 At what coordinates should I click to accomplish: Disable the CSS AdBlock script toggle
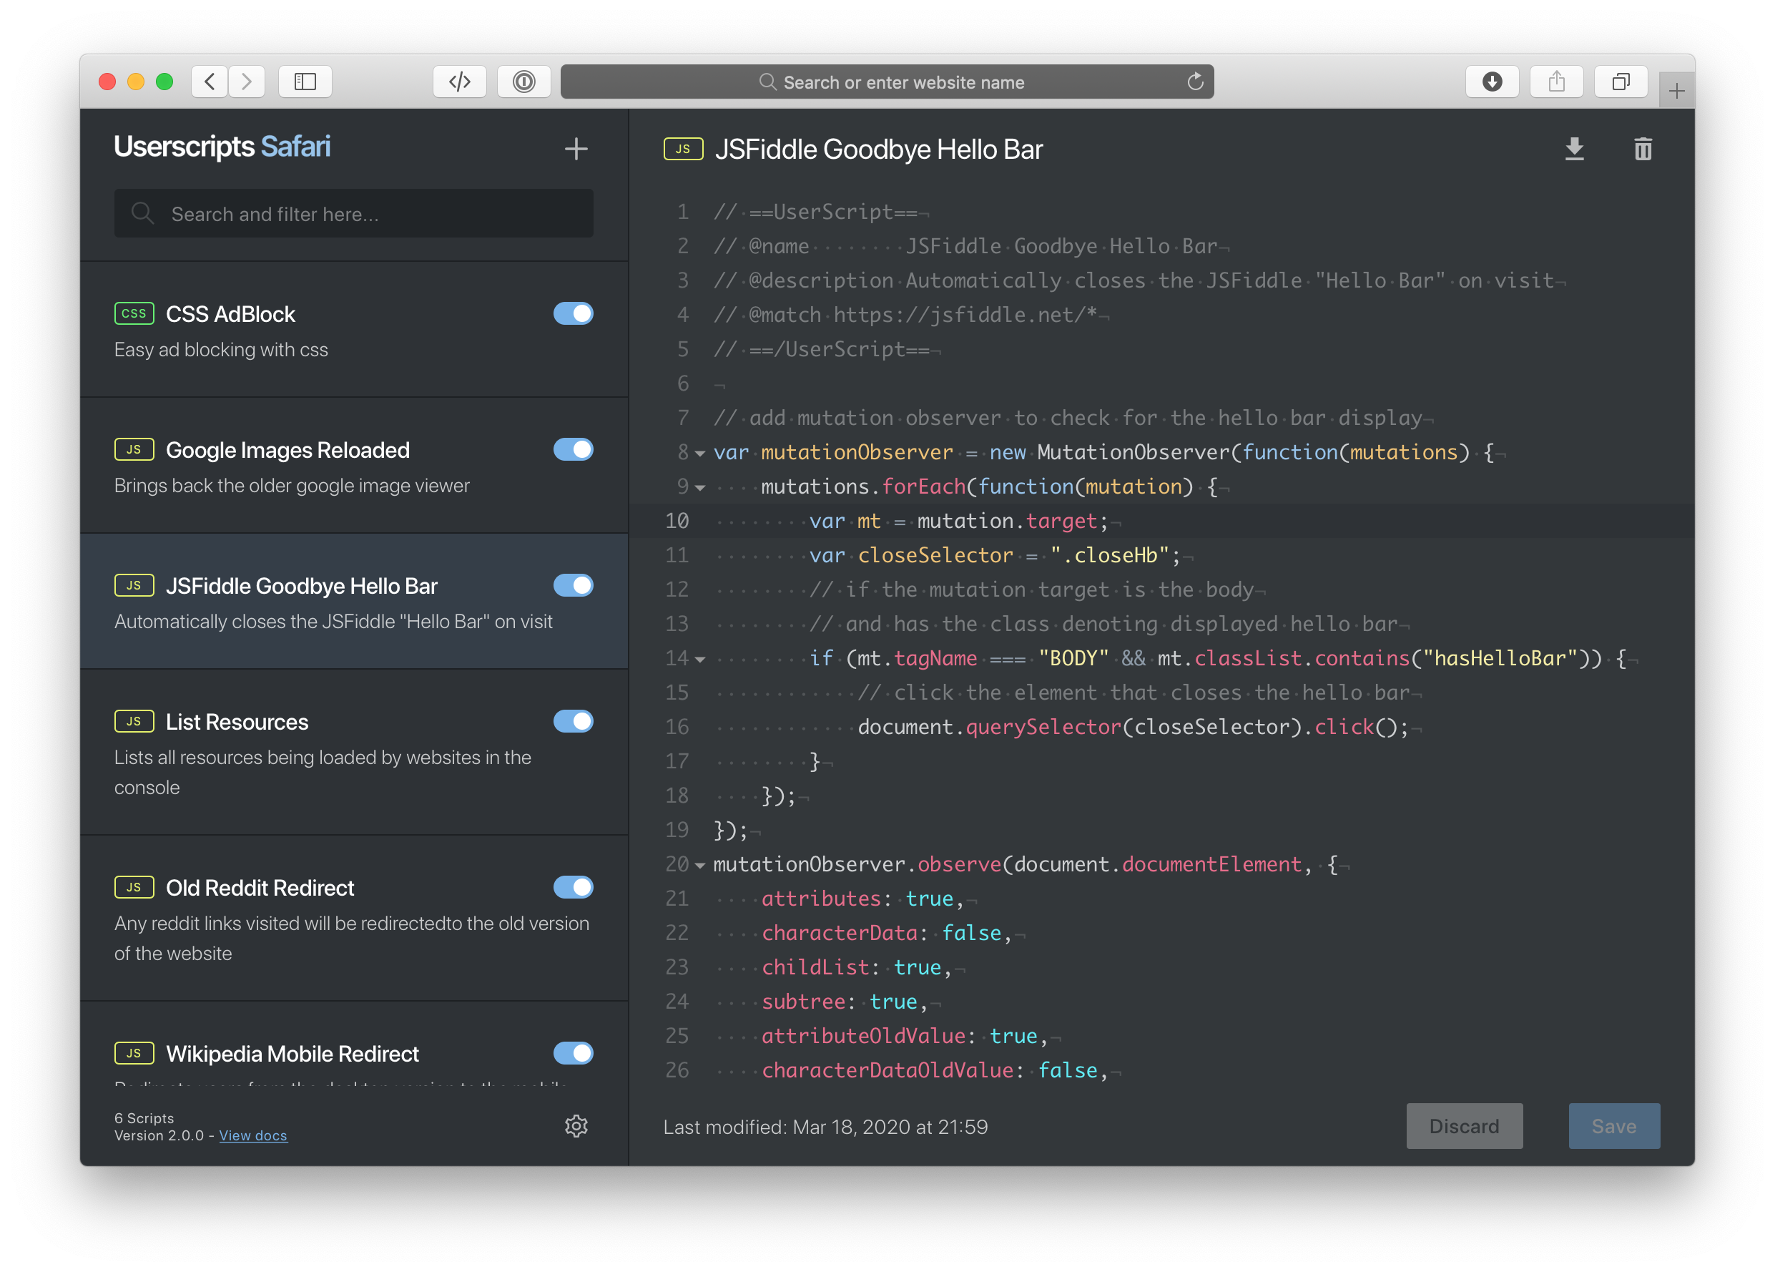(573, 314)
